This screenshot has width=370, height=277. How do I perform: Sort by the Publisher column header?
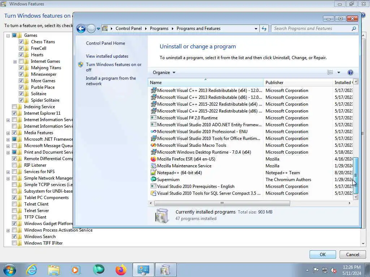(x=298, y=83)
